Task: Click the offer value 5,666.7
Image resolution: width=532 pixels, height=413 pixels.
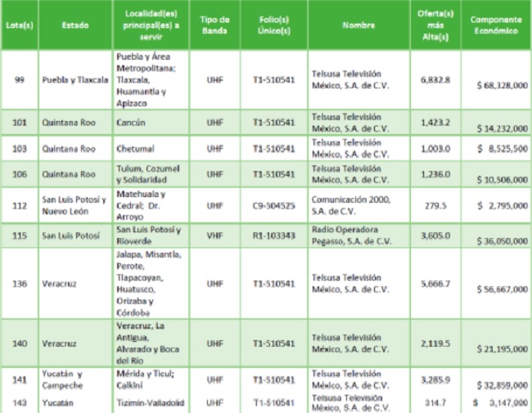Action: [435, 284]
